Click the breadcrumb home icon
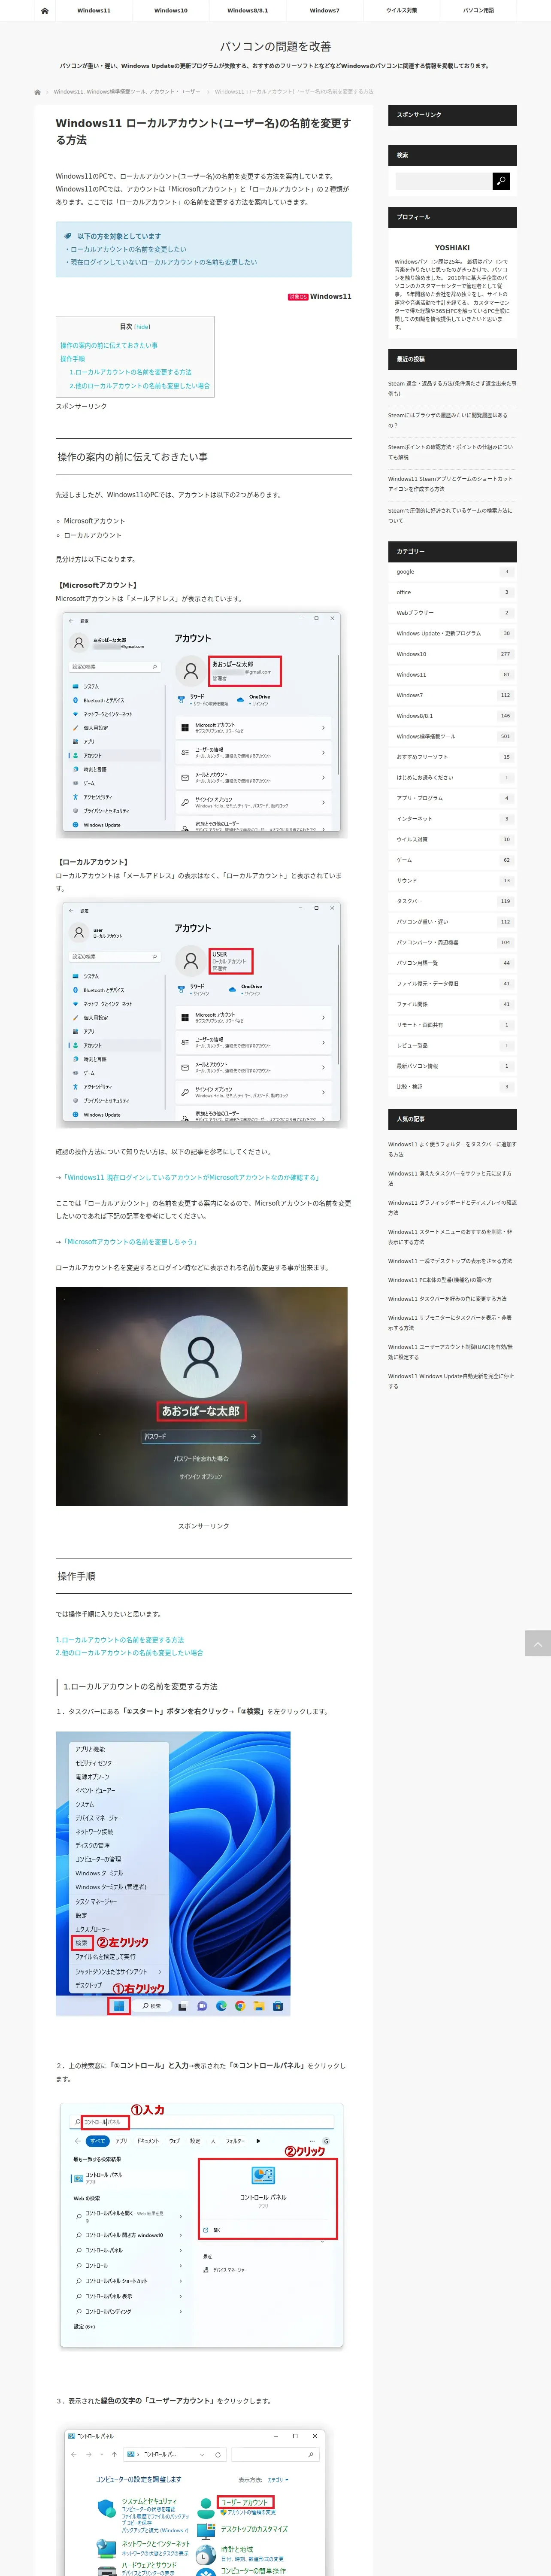Viewport: 551px width, 2576px height. [x=38, y=92]
